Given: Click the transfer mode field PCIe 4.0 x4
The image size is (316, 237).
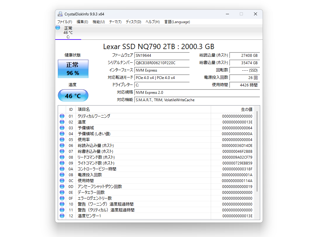Looking at the screenshot, I should 162,78.
